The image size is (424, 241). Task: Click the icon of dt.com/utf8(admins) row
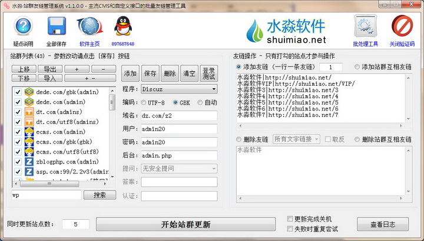29,122
